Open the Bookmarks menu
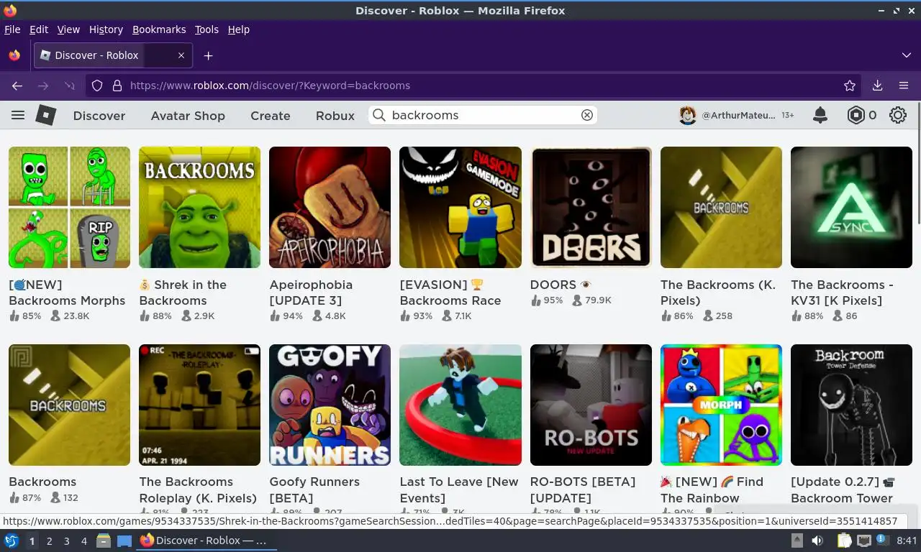 pos(159,29)
